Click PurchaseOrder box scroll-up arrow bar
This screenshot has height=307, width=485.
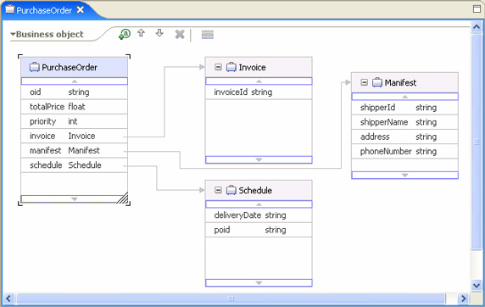pos(75,81)
